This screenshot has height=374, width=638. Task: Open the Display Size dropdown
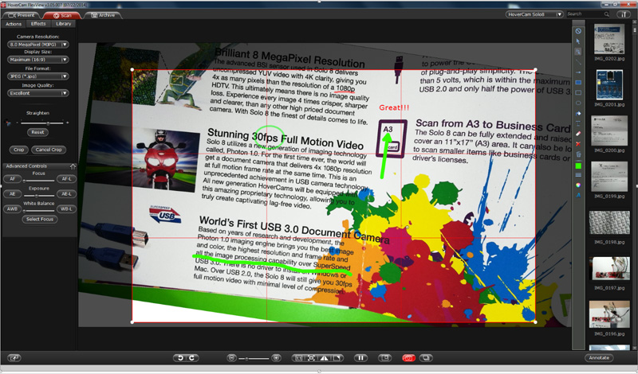point(37,60)
